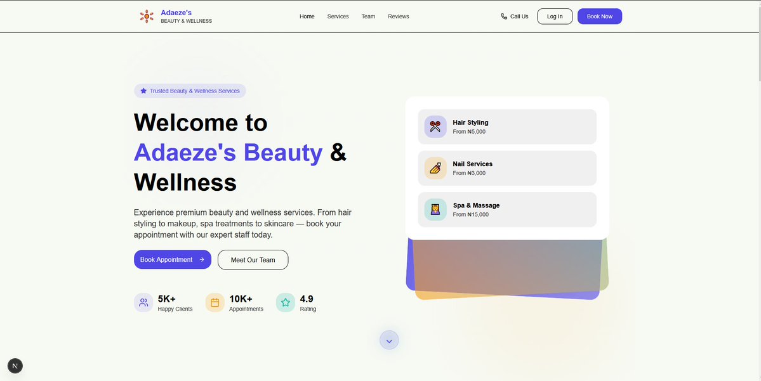The image size is (761, 381).
Task: Click the scissors icon for Hair Styling
Action: point(435,127)
